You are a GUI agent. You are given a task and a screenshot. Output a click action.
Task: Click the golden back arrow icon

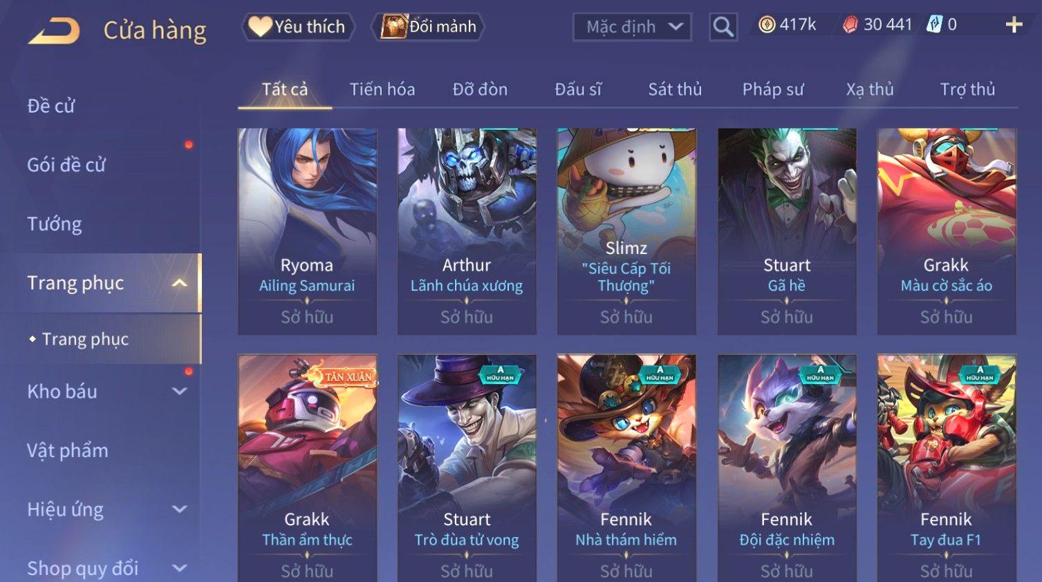(x=54, y=31)
